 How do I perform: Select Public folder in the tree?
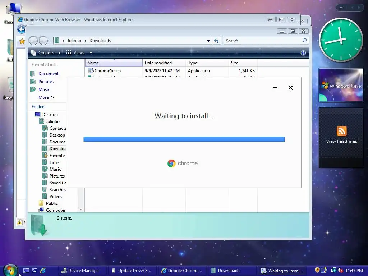(52, 203)
